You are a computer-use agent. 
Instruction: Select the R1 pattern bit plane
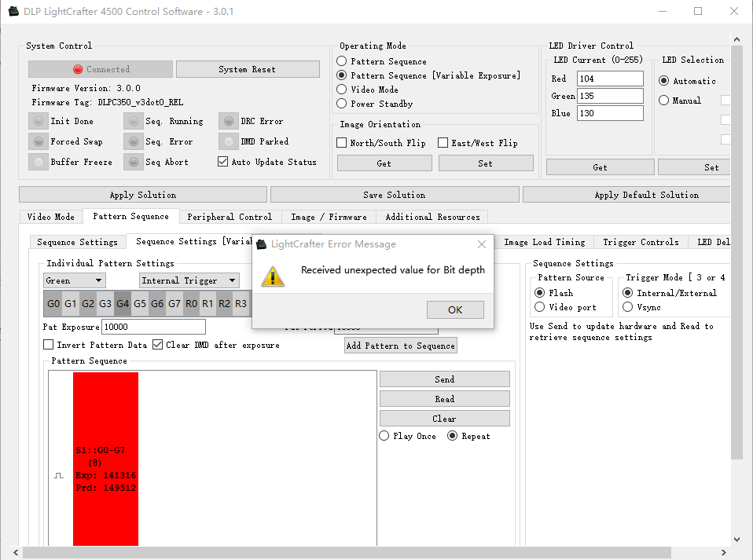208,304
